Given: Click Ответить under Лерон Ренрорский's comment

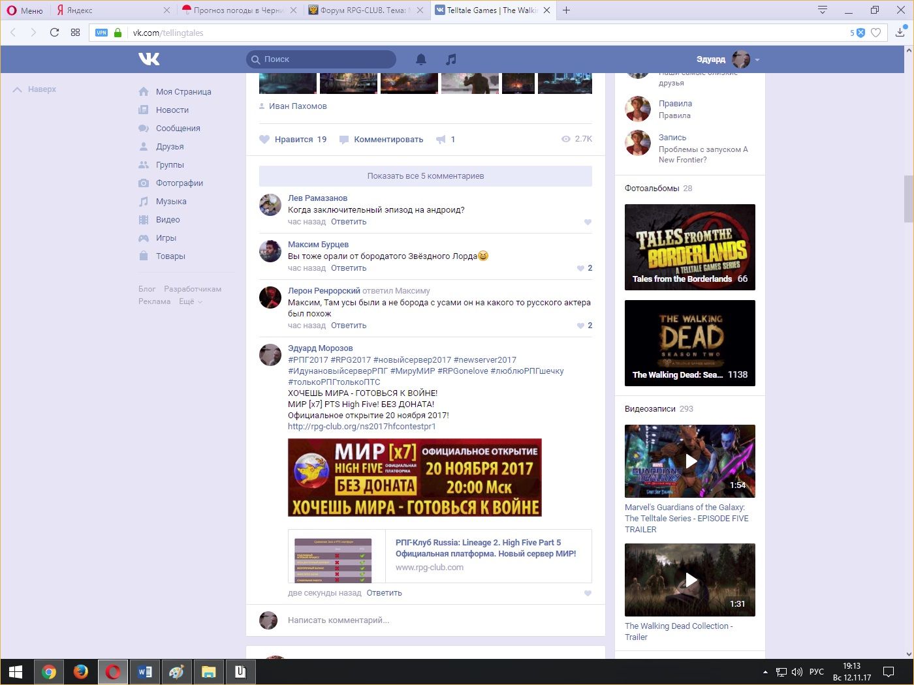Looking at the screenshot, I should tap(349, 326).
